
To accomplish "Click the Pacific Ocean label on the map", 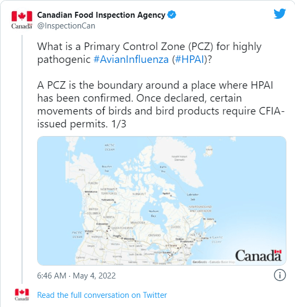I will pyautogui.click(x=77, y=234).
